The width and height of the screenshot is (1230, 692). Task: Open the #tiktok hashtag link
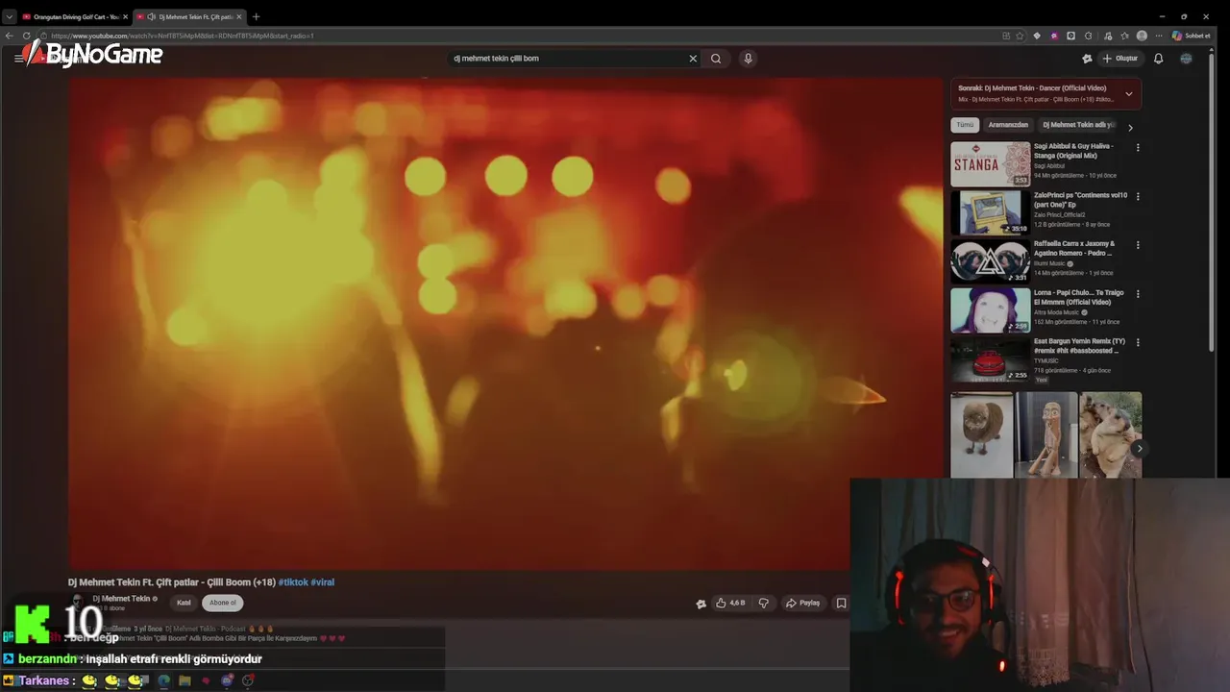[292, 582]
